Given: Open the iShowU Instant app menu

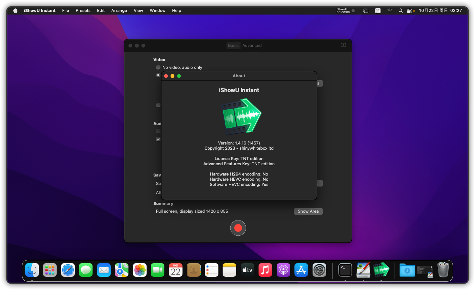Looking at the screenshot, I should coord(39,10).
